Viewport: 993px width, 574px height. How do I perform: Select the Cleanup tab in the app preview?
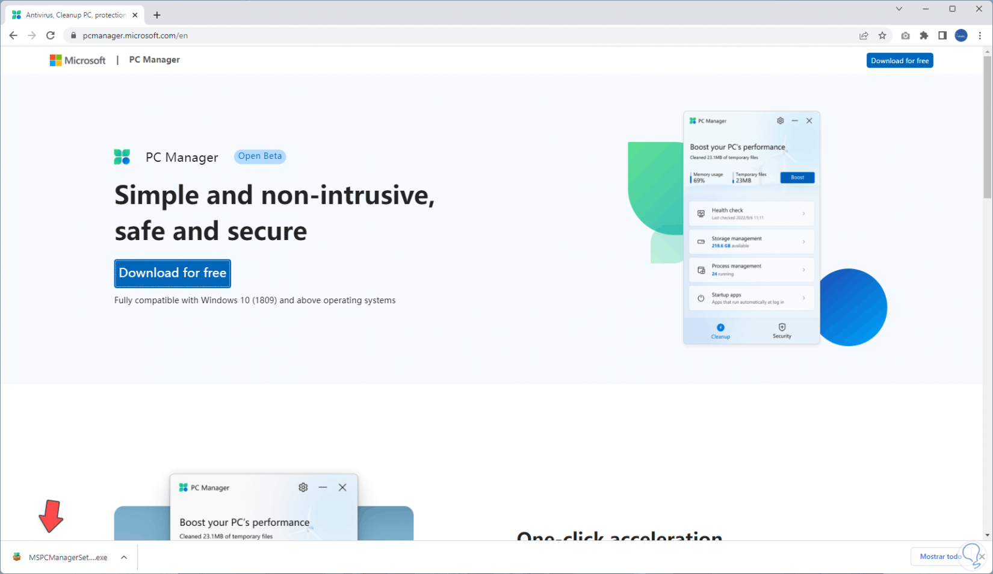click(720, 331)
